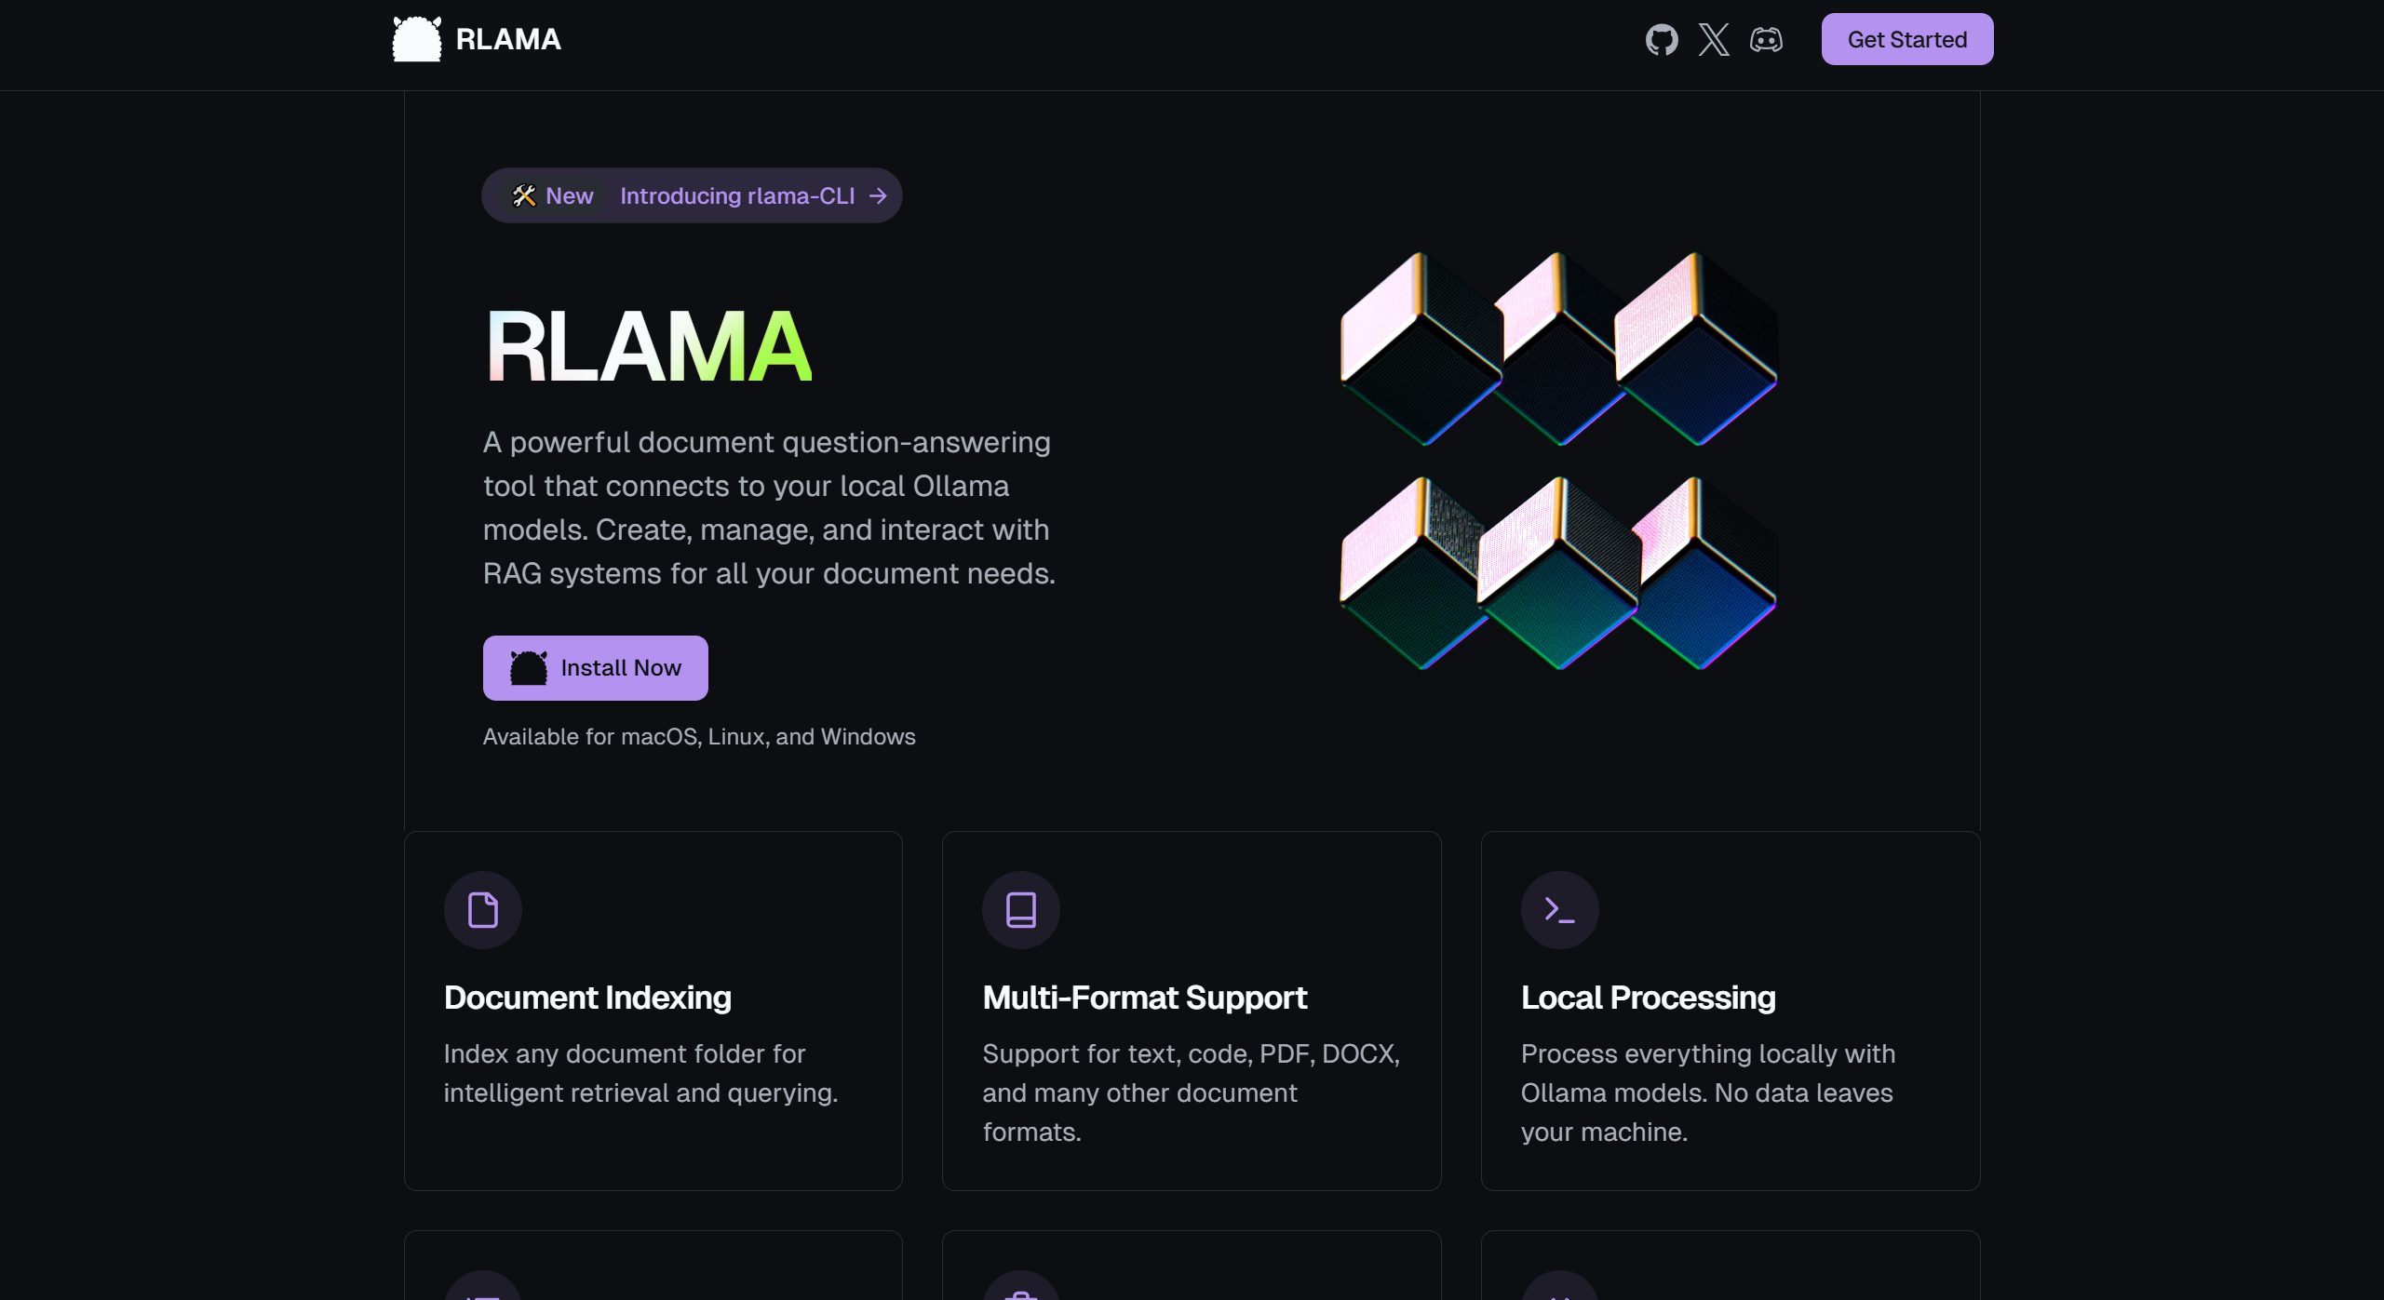This screenshot has width=2384, height=1300.
Task: Click the Get Started button
Action: coord(1906,39)
